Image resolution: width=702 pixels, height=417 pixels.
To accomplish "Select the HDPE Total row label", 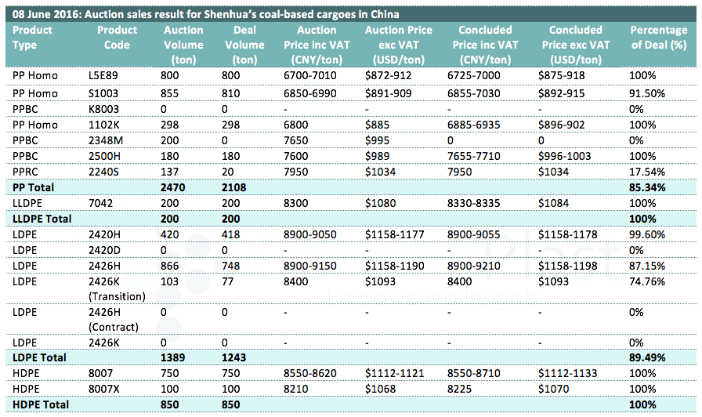I will [35, 404].
